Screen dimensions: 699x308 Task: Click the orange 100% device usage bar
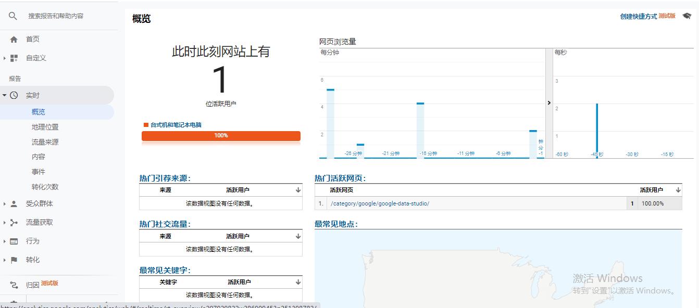(221, 135)
